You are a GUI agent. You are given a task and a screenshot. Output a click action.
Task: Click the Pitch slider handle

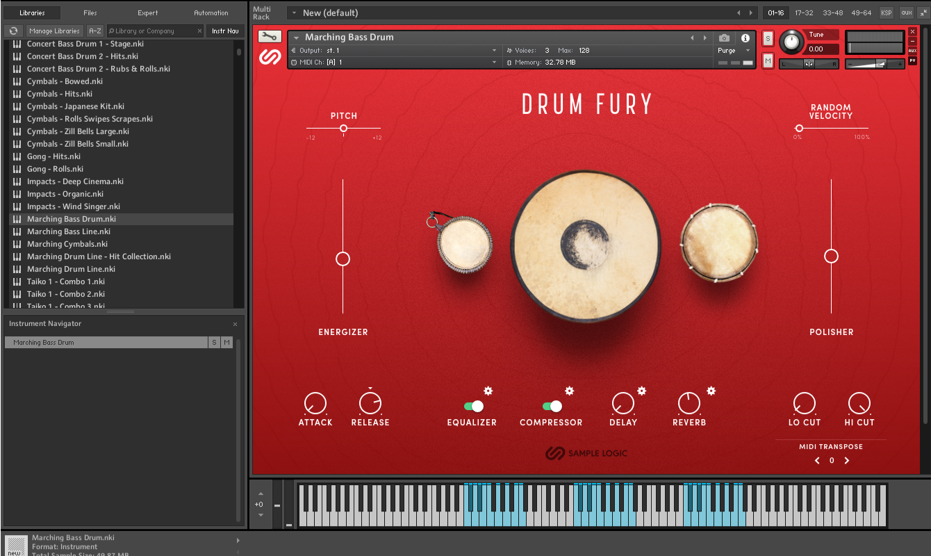(344, 129)
